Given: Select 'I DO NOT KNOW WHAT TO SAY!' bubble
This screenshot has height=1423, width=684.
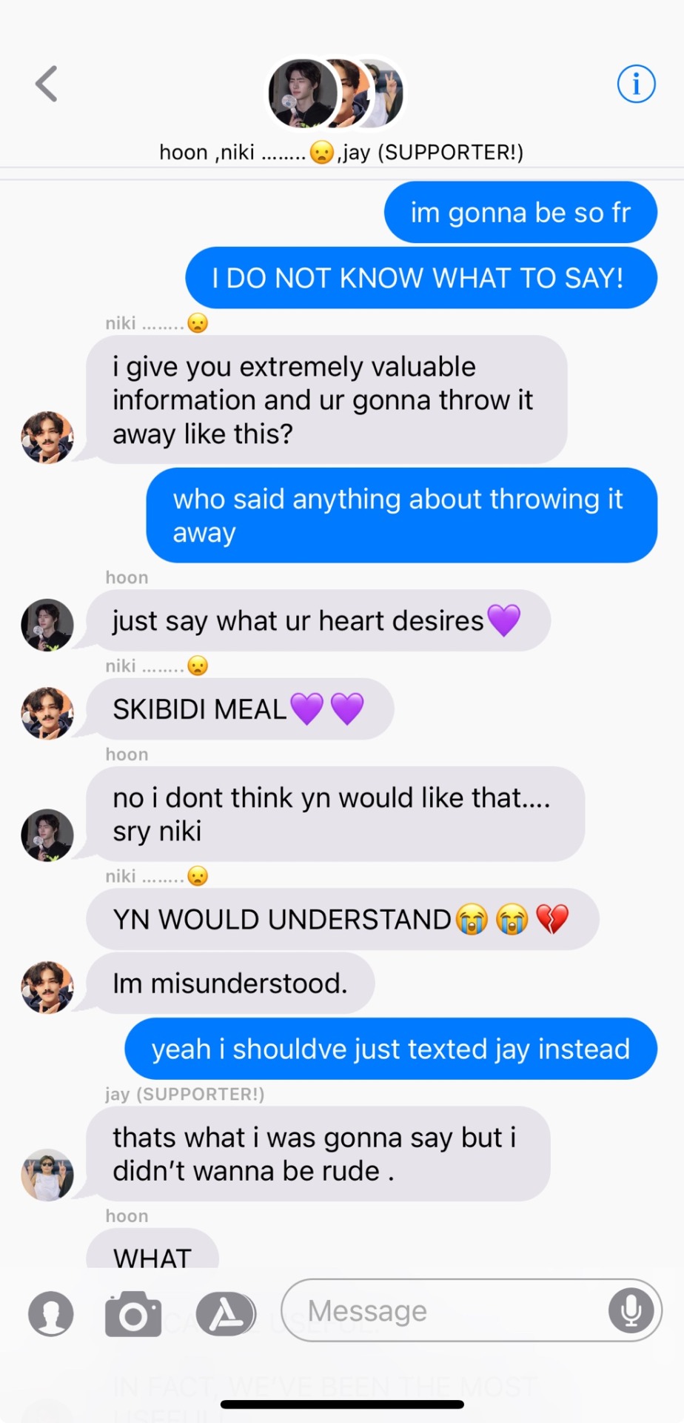Looking at the screenshot, I should click(421, 278).
